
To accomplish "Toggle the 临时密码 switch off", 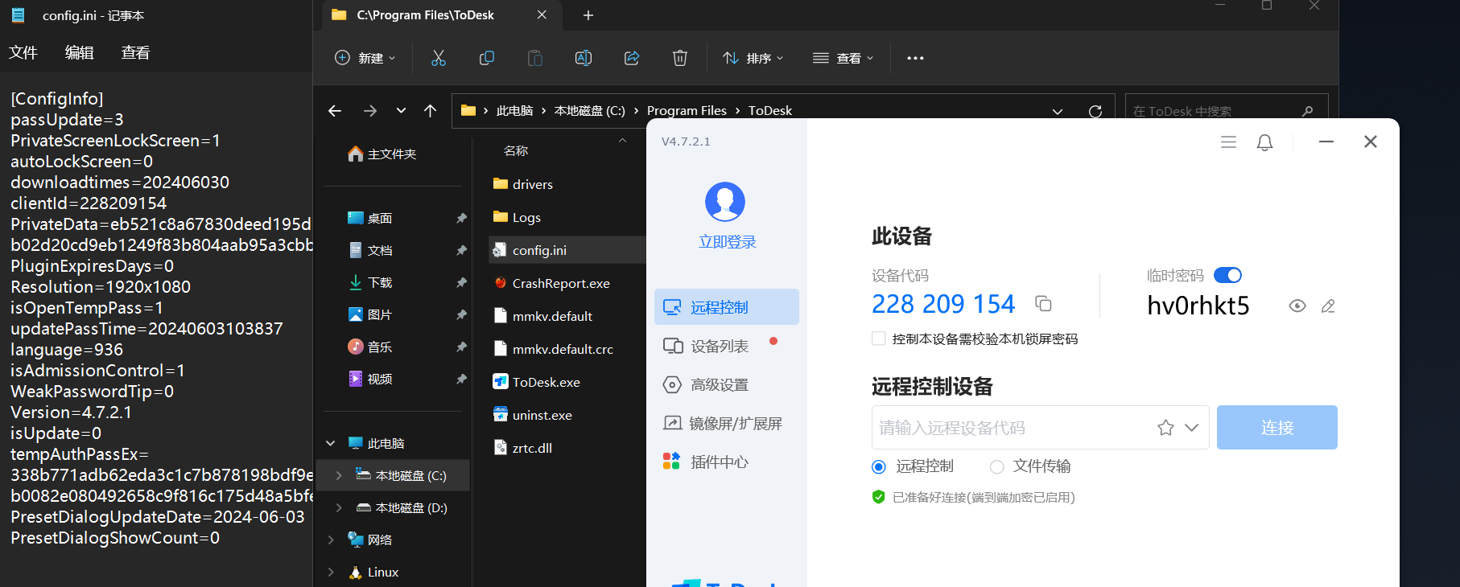I will [x=1227, y=275].
